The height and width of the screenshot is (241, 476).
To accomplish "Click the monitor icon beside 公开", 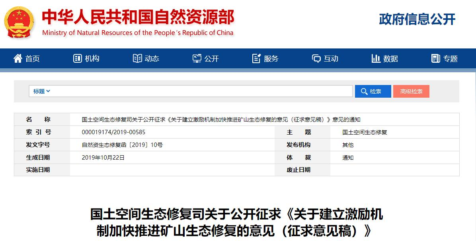I will (x=197, y=58).
